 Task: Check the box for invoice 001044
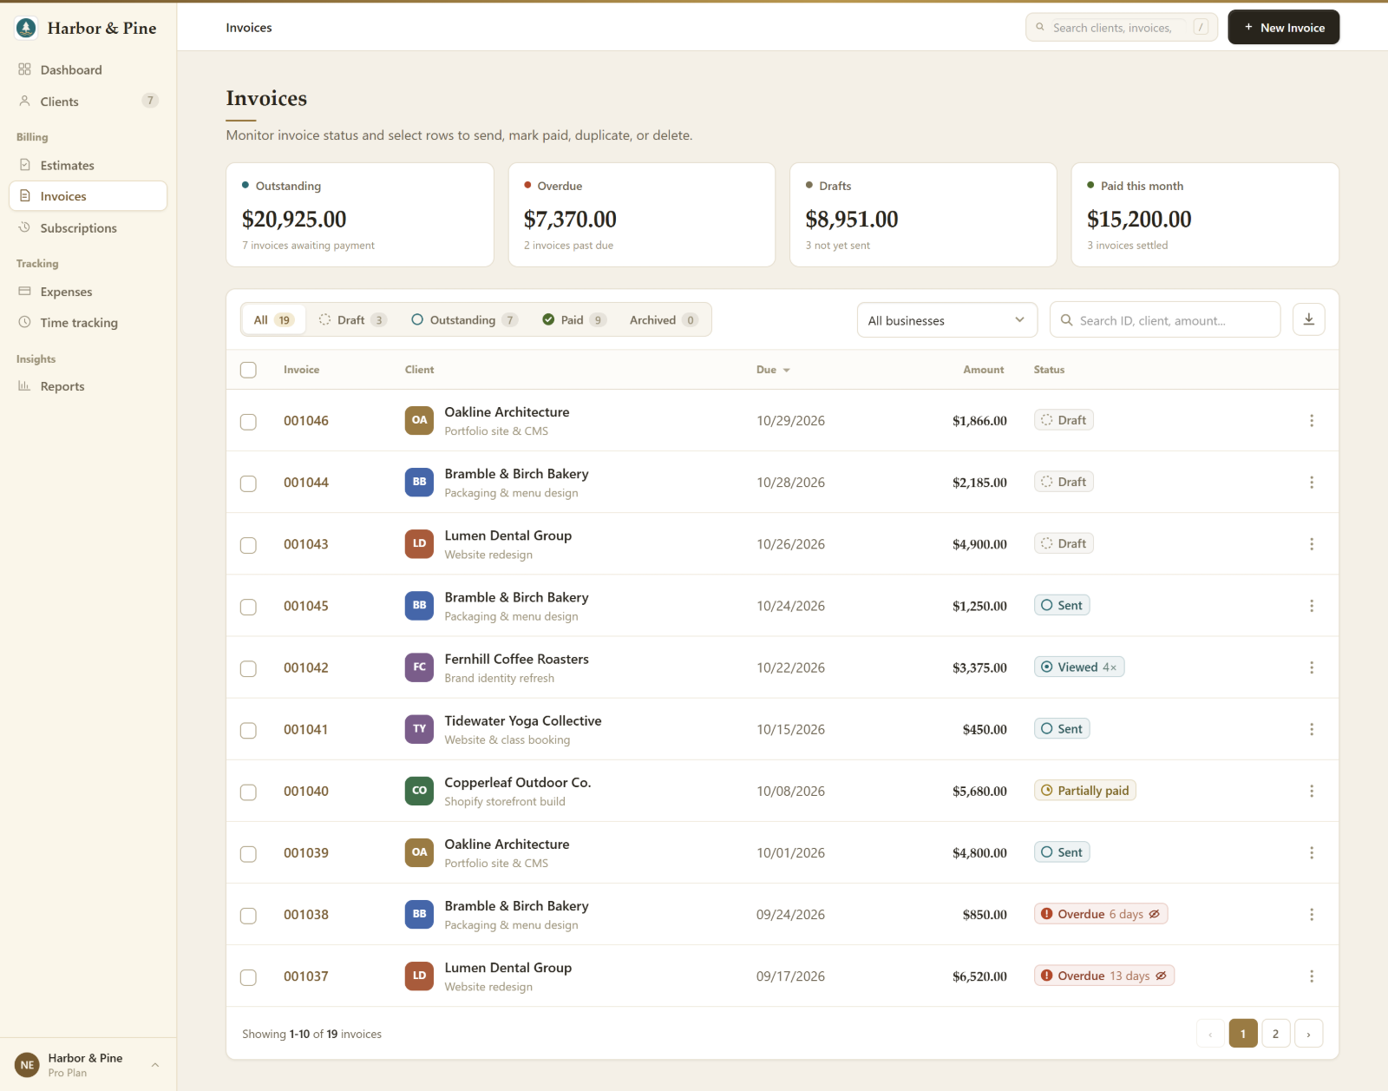248,483
